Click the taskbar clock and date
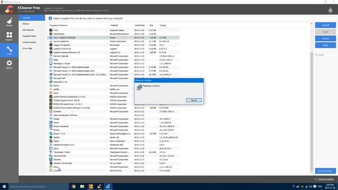 330,186
